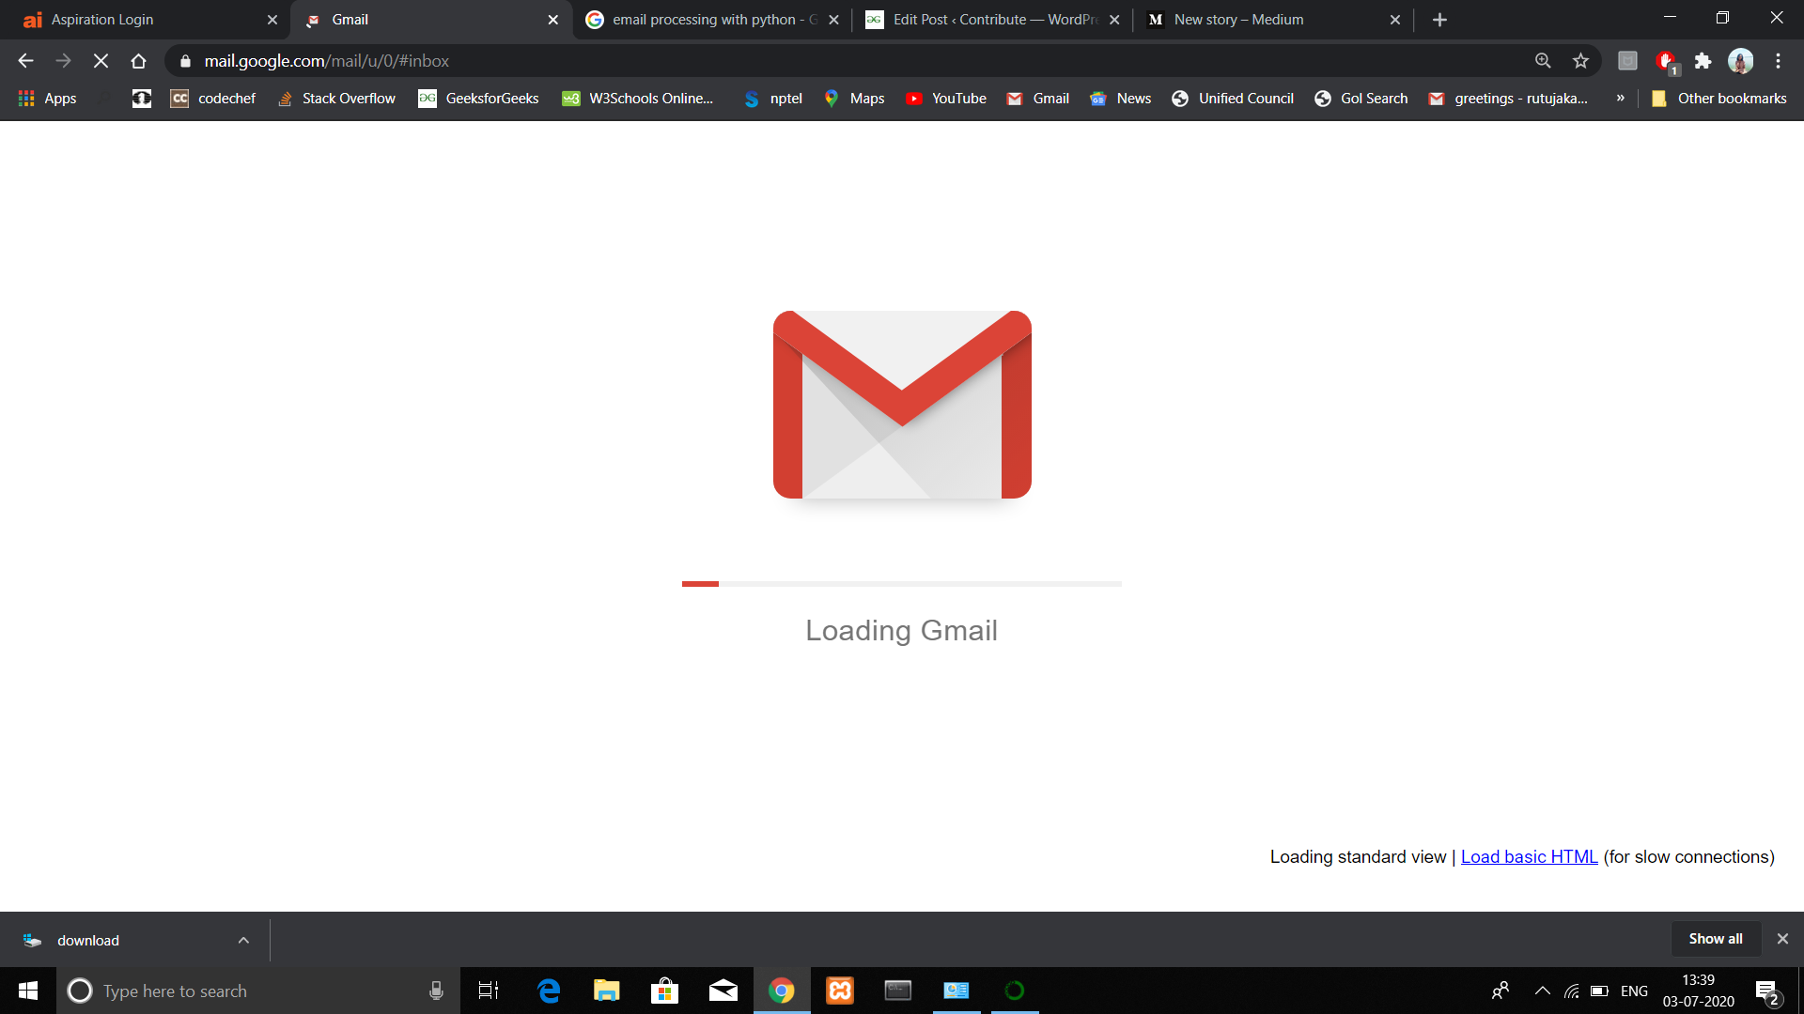
Task: Stop loading the page
Action: pyautogui.click(x=101, y=61)
